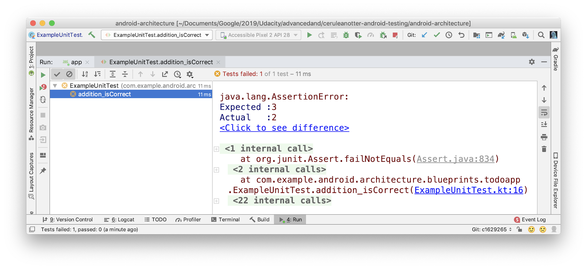Collapse the ExampleUnitTest tree node
This screenshot has width=587, height=269.
click(55, 86)
